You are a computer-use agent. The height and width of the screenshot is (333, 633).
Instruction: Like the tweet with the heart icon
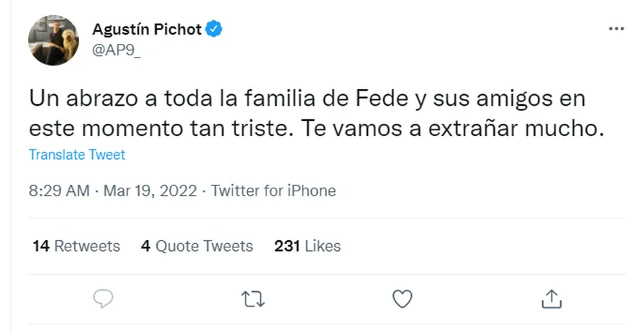pos(401,298)
